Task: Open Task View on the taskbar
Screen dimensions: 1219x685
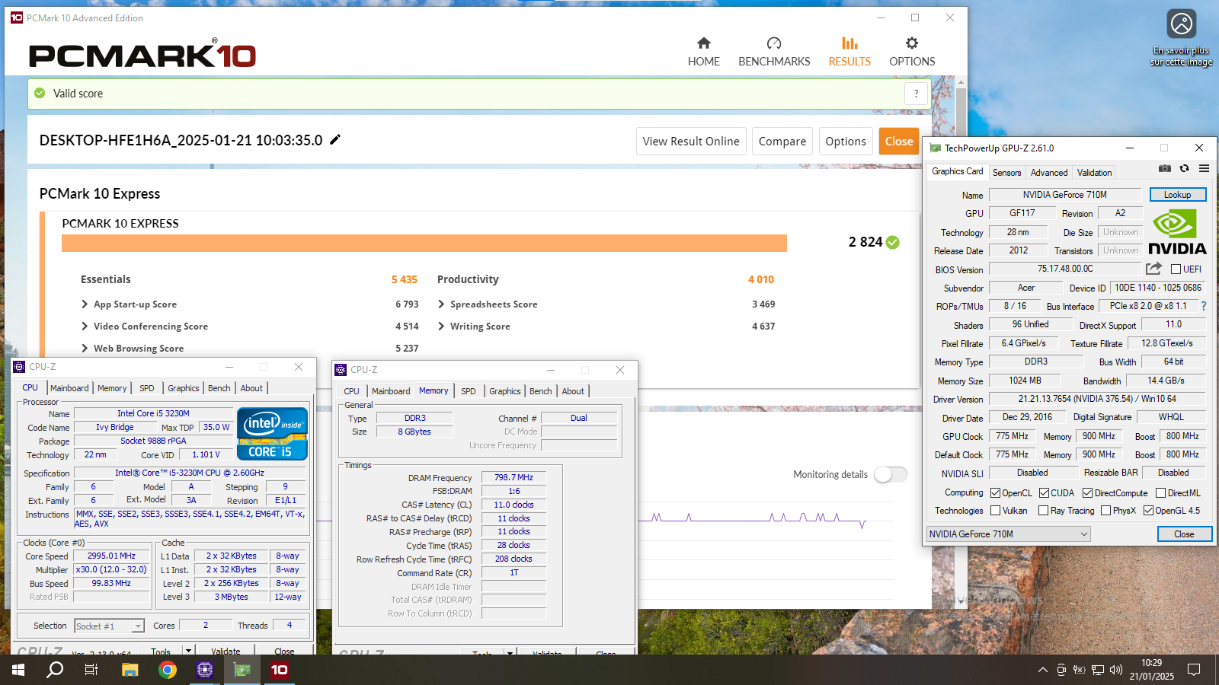Action: [x=91, y=670]
